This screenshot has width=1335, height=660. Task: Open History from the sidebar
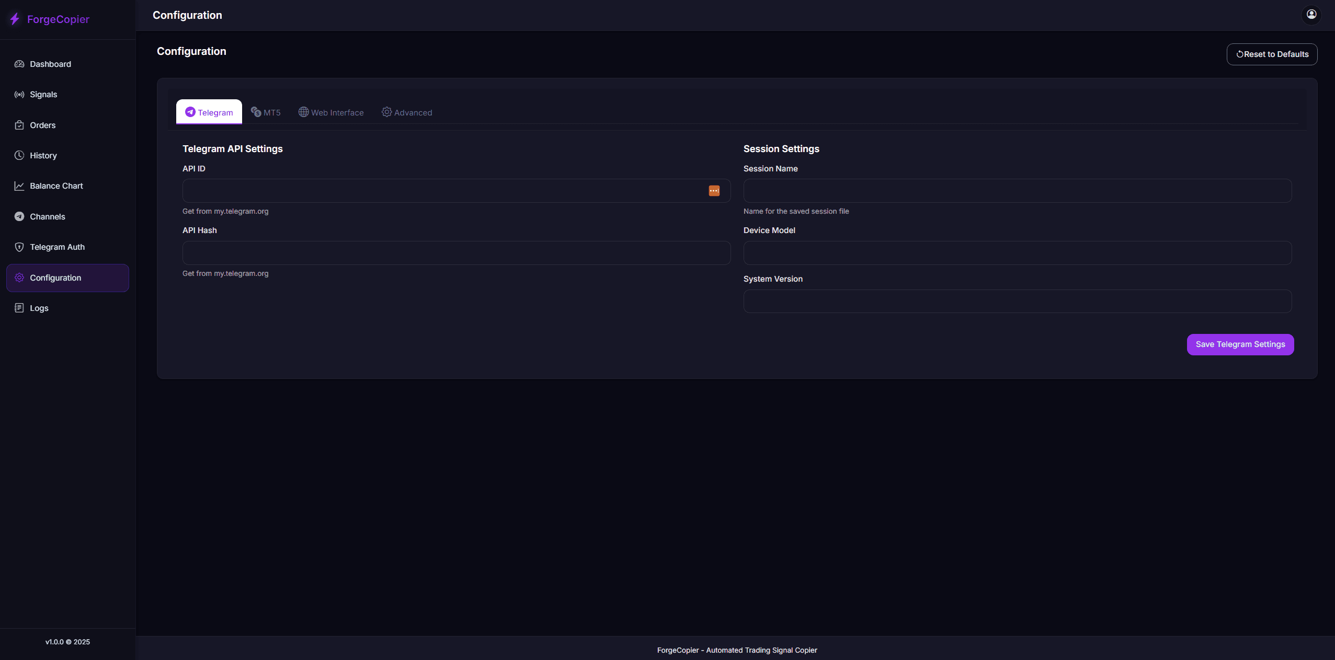tap(67, 155)
